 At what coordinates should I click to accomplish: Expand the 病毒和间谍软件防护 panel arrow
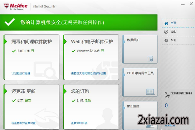tap(6, 41)
